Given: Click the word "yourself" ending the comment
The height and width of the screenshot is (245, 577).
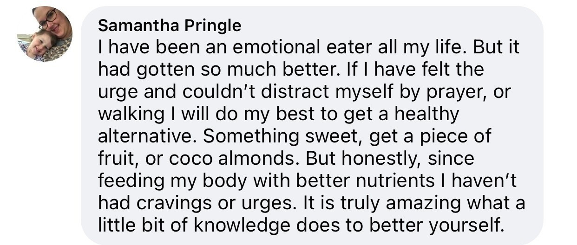Looking at the screenshot, I should (466, 226).
